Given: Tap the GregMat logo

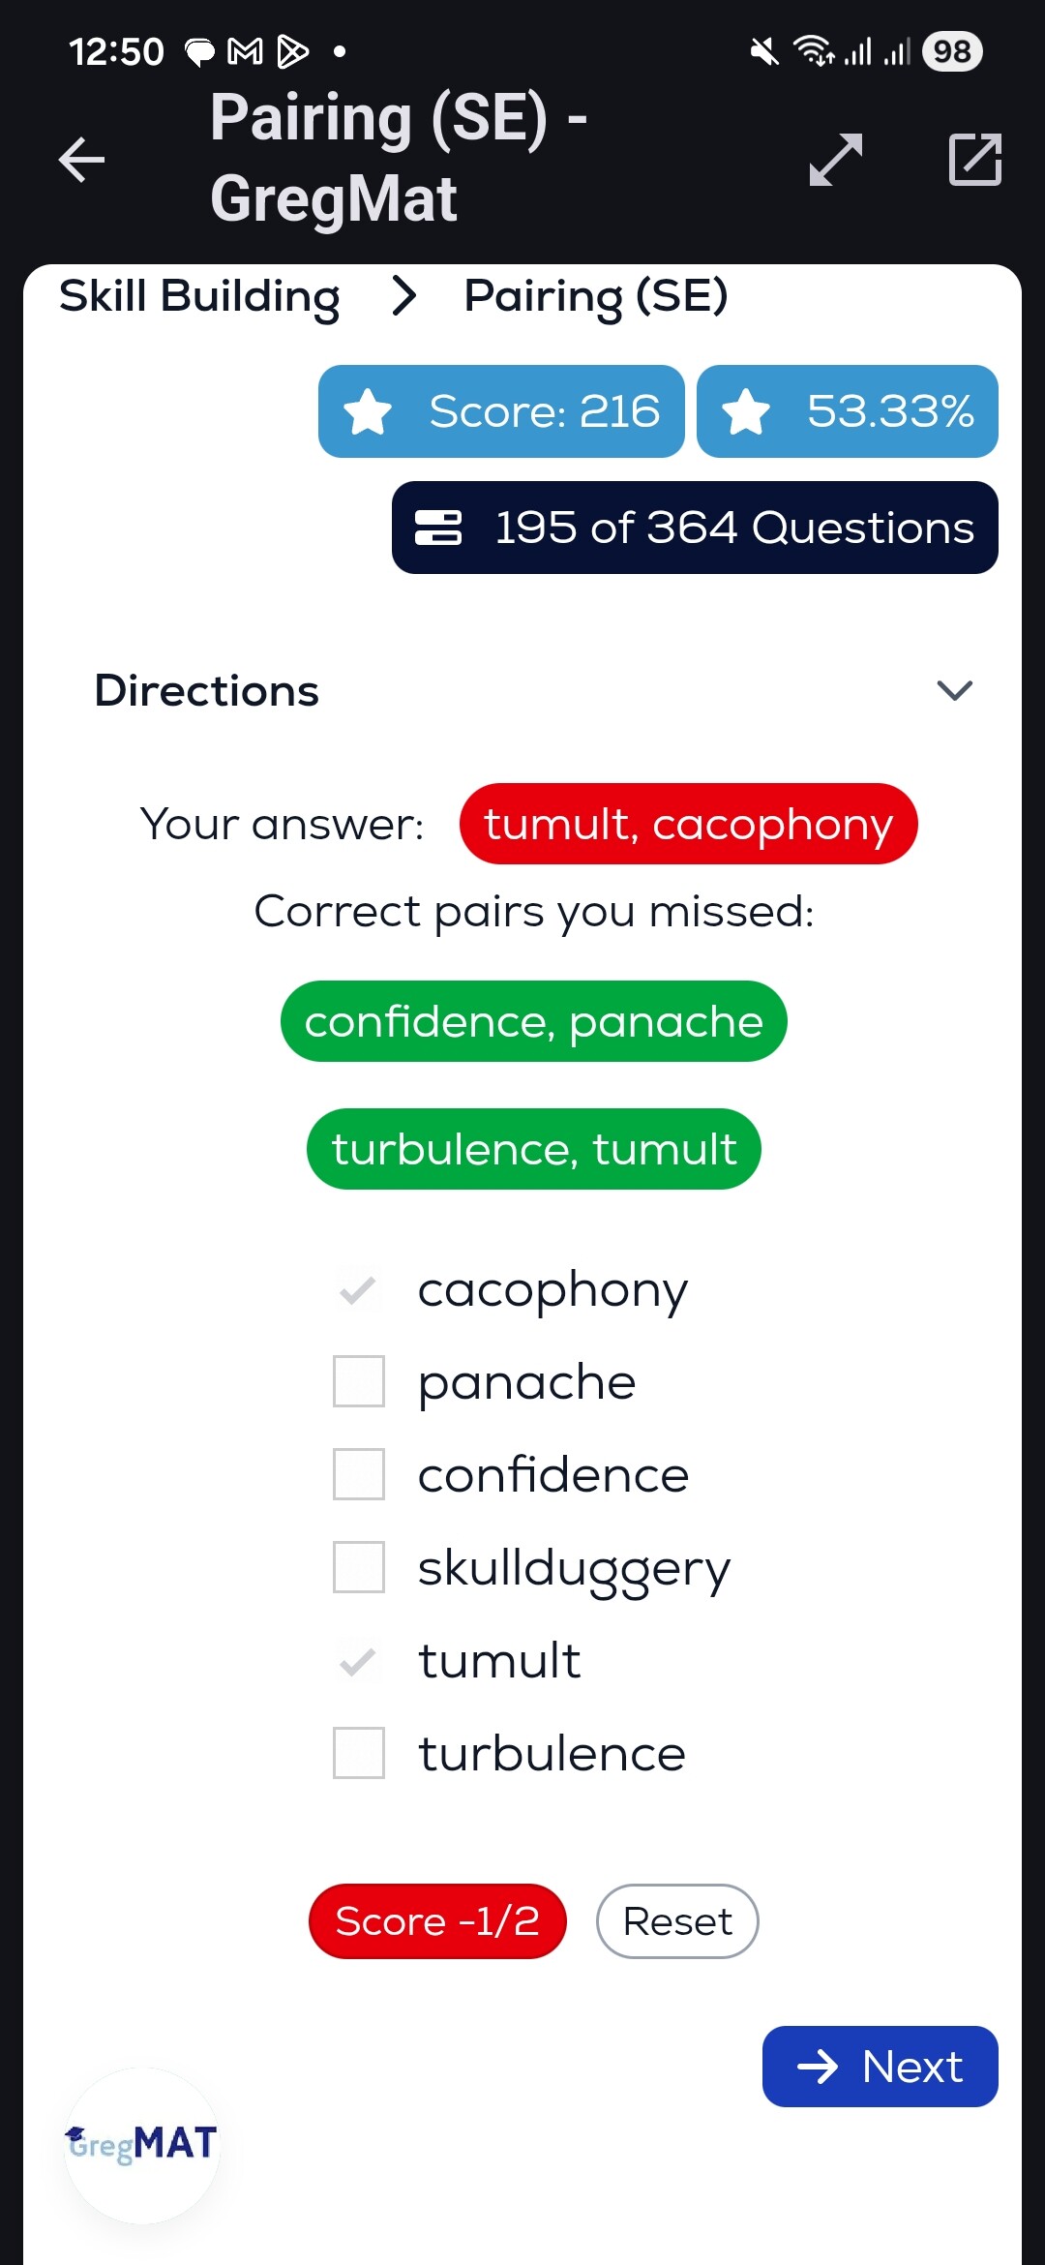Looking at the screenshot, I should 141,2144.
